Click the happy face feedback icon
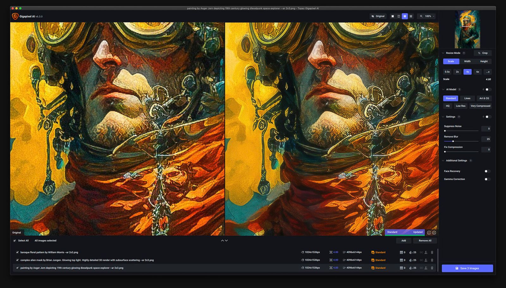 (x=429, y=232)
